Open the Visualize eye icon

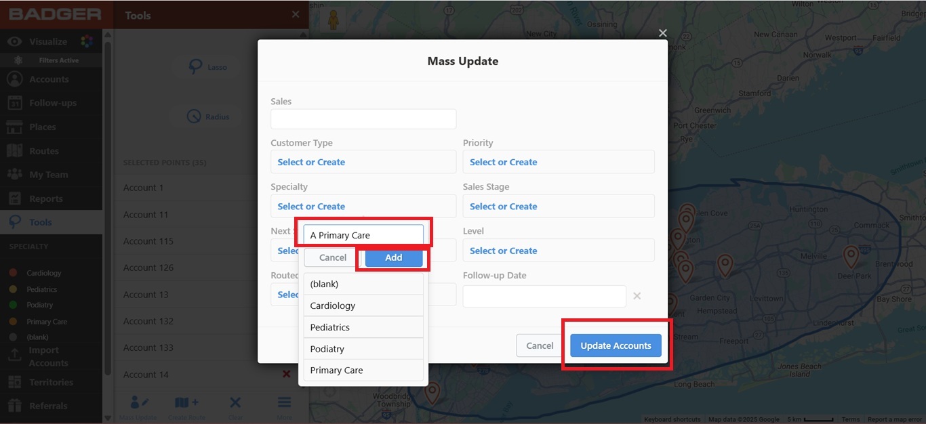click(x=15, y=41)
